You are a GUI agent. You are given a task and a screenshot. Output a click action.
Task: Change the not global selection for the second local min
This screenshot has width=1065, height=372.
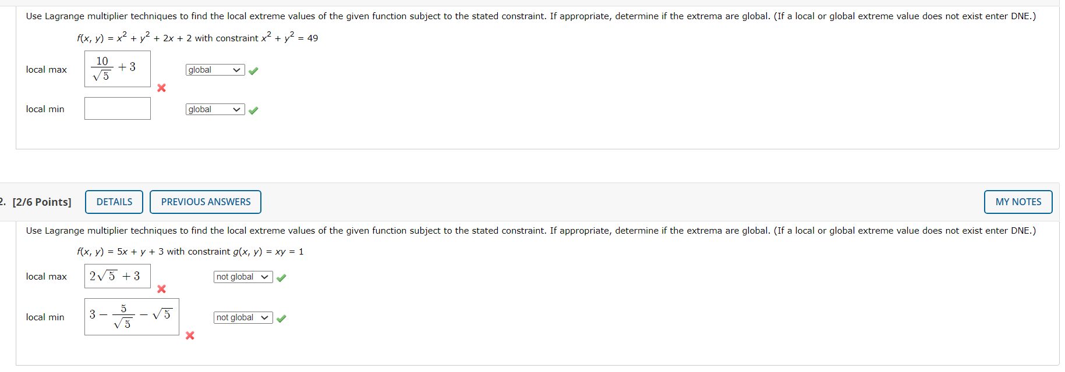pos(242,317)
